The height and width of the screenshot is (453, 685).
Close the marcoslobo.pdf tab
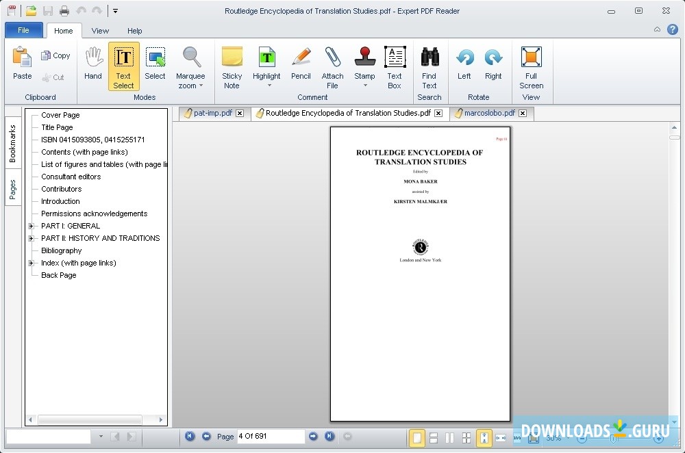[x=523, y=113]
